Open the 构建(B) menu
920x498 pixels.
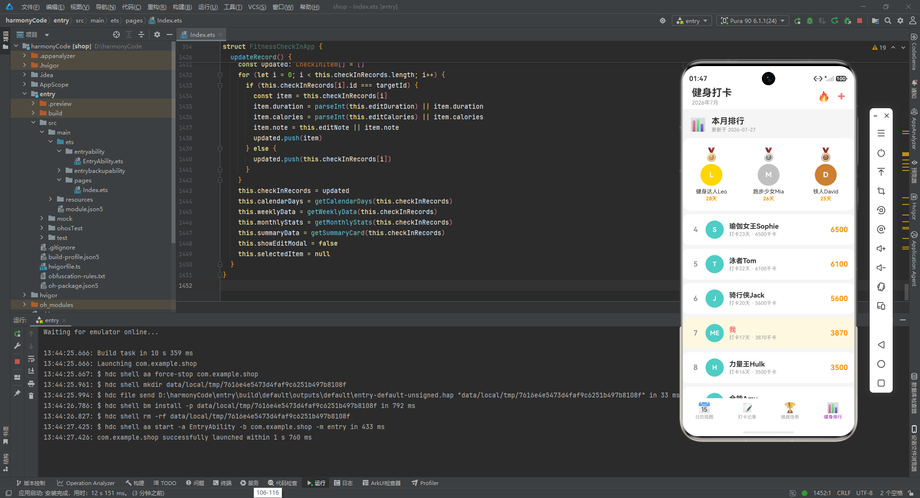(x=182, y=7)
